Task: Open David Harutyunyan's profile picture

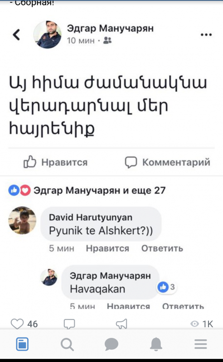Action: click(23, 220)
